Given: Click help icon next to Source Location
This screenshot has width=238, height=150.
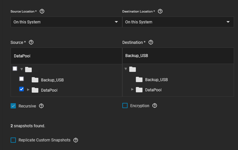Looking at the screenshot, I should [42, 11].
